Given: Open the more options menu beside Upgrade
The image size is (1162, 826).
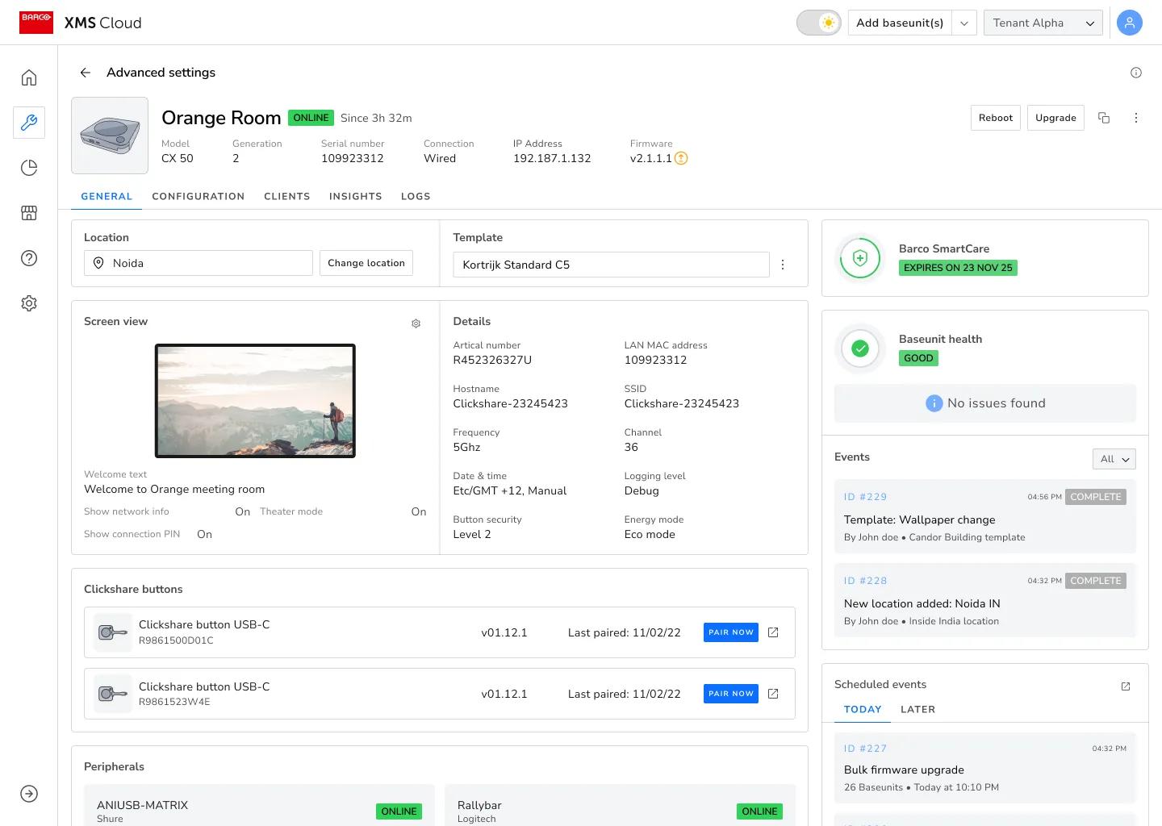Looking at the screenshot, I should point(1136,118).
